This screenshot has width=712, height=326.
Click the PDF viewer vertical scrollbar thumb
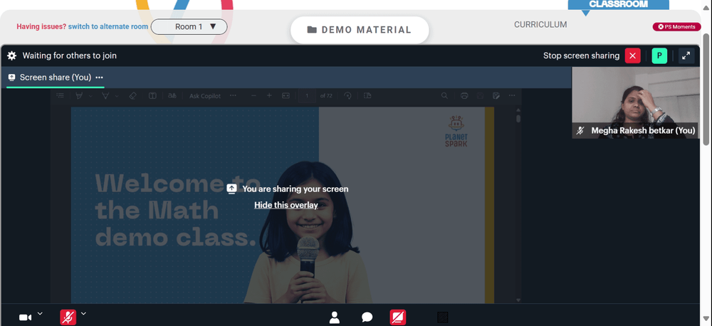(x=518, y=118)
